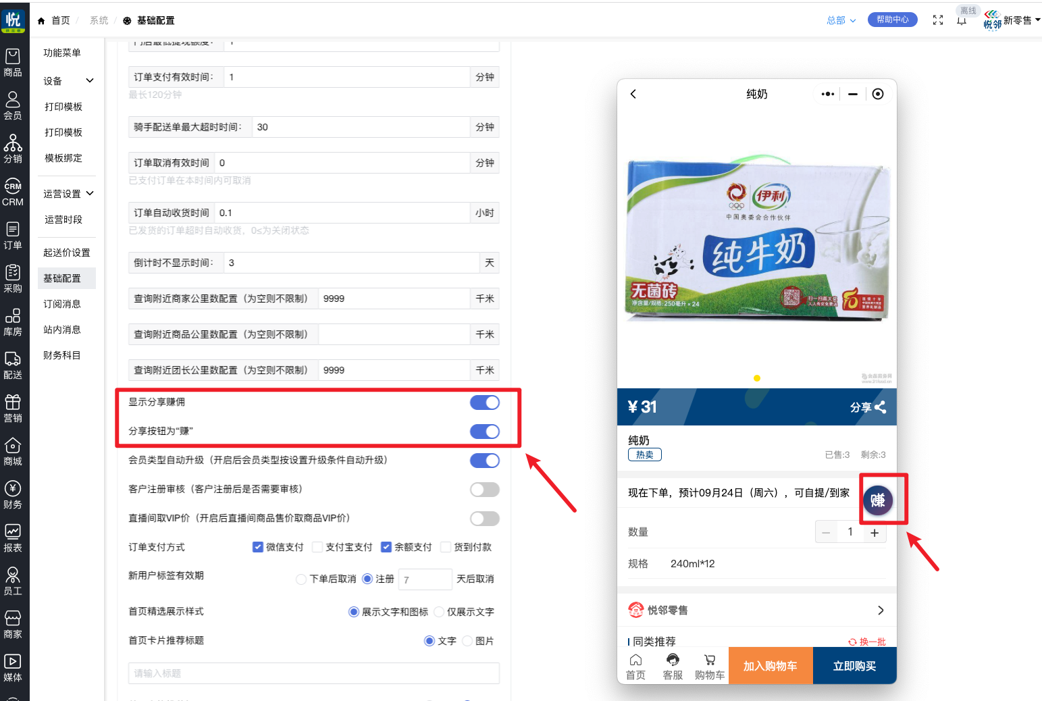Open the 配送 sidebar module
This screenshot has width=1042, height=701.
tap(13, 365)
